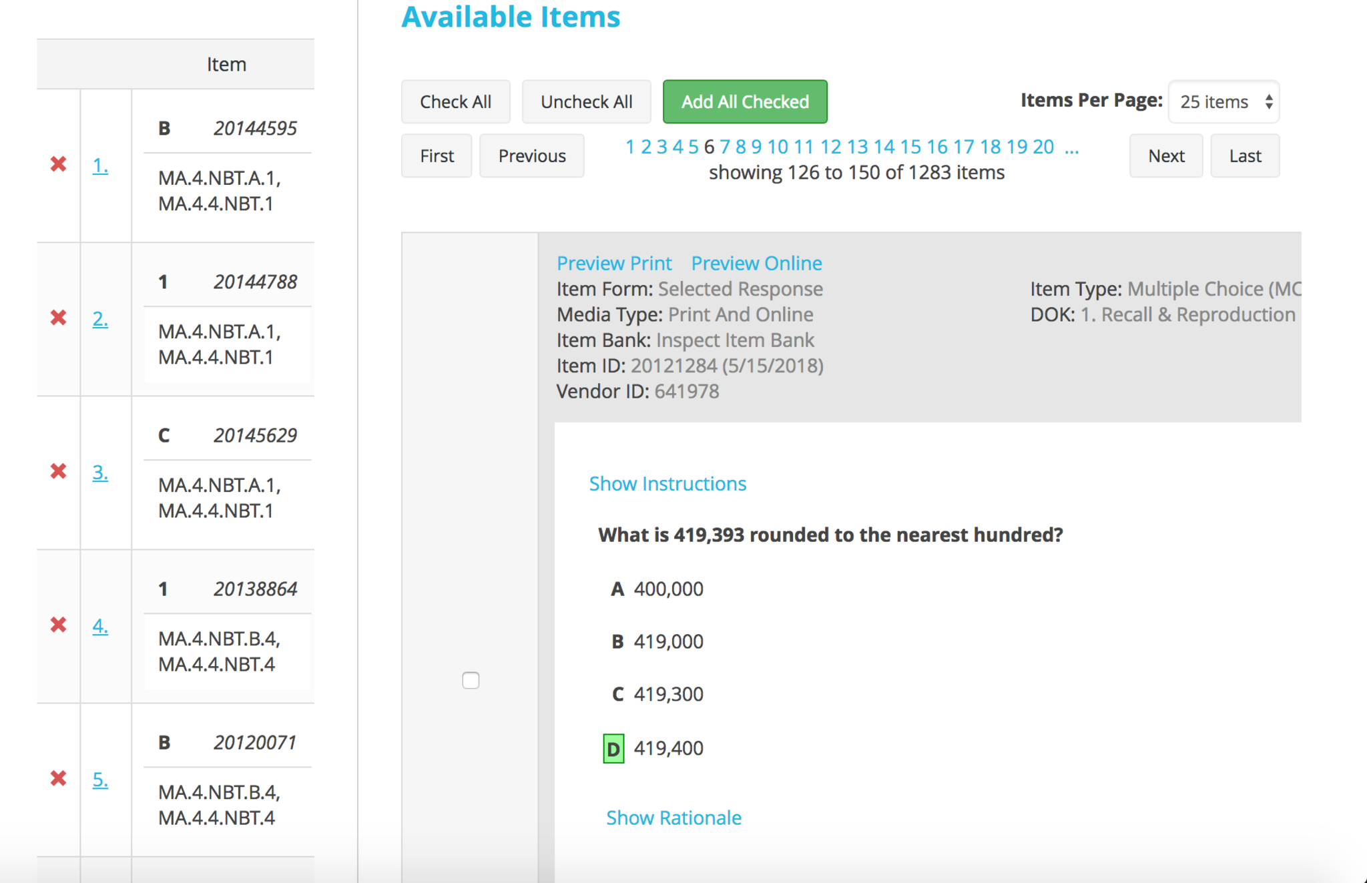This screenshot has width=1367, height=883.
Task: Remove item 2 with red X
Action: click(x=59, y=318)
